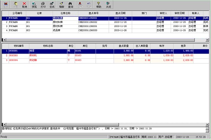Click the 审核 stamp icon
This screenshot has width=211, height=140.
click(x=80, y=5)
